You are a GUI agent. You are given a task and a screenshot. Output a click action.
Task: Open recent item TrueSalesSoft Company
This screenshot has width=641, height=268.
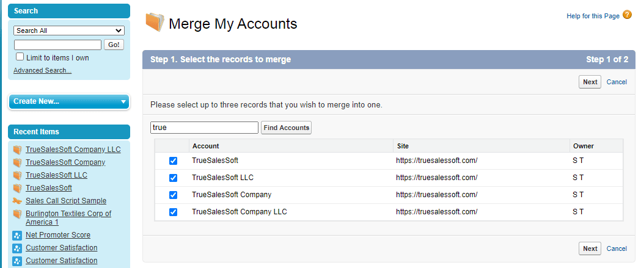click(x=65, y=162)
